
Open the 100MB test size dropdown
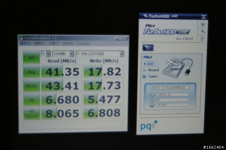click(63, 54)
